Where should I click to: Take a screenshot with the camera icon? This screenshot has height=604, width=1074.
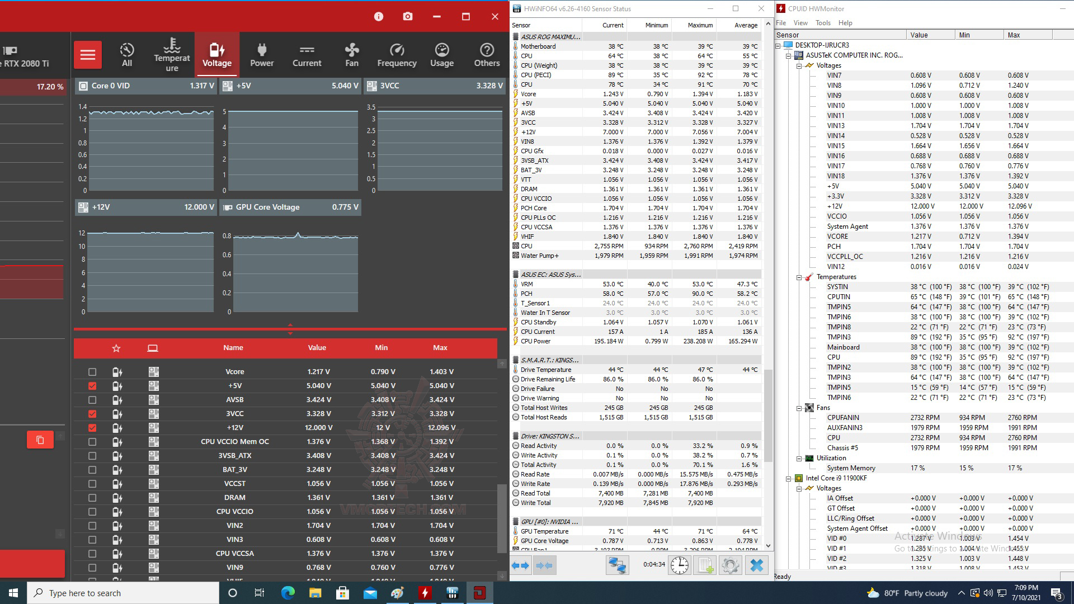[408, 17]
